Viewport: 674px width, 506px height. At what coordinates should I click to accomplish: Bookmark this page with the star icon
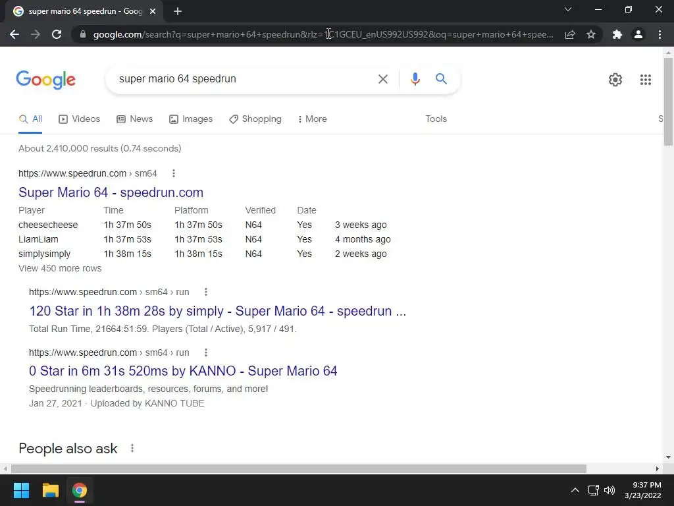tap(591, 34)
